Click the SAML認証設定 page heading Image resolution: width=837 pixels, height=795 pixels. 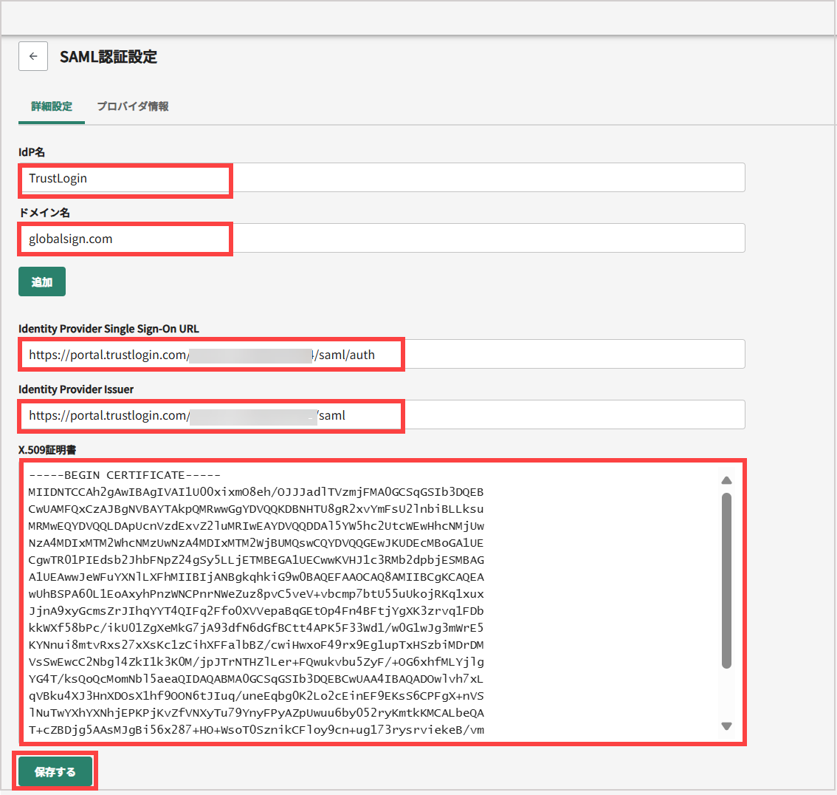pos(108,57)
